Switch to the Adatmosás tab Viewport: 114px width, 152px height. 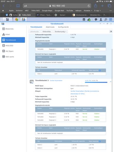(50, 27)
